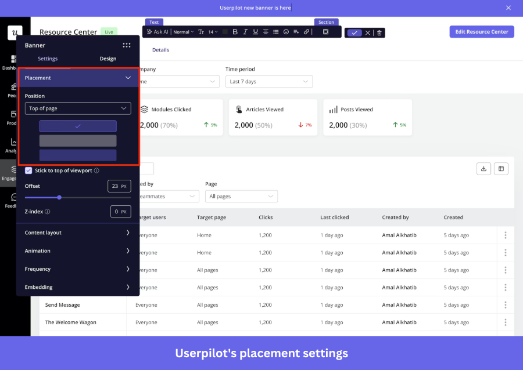Open the Position Top of page dropdown
523x370 pixels.
pos(78,108)
